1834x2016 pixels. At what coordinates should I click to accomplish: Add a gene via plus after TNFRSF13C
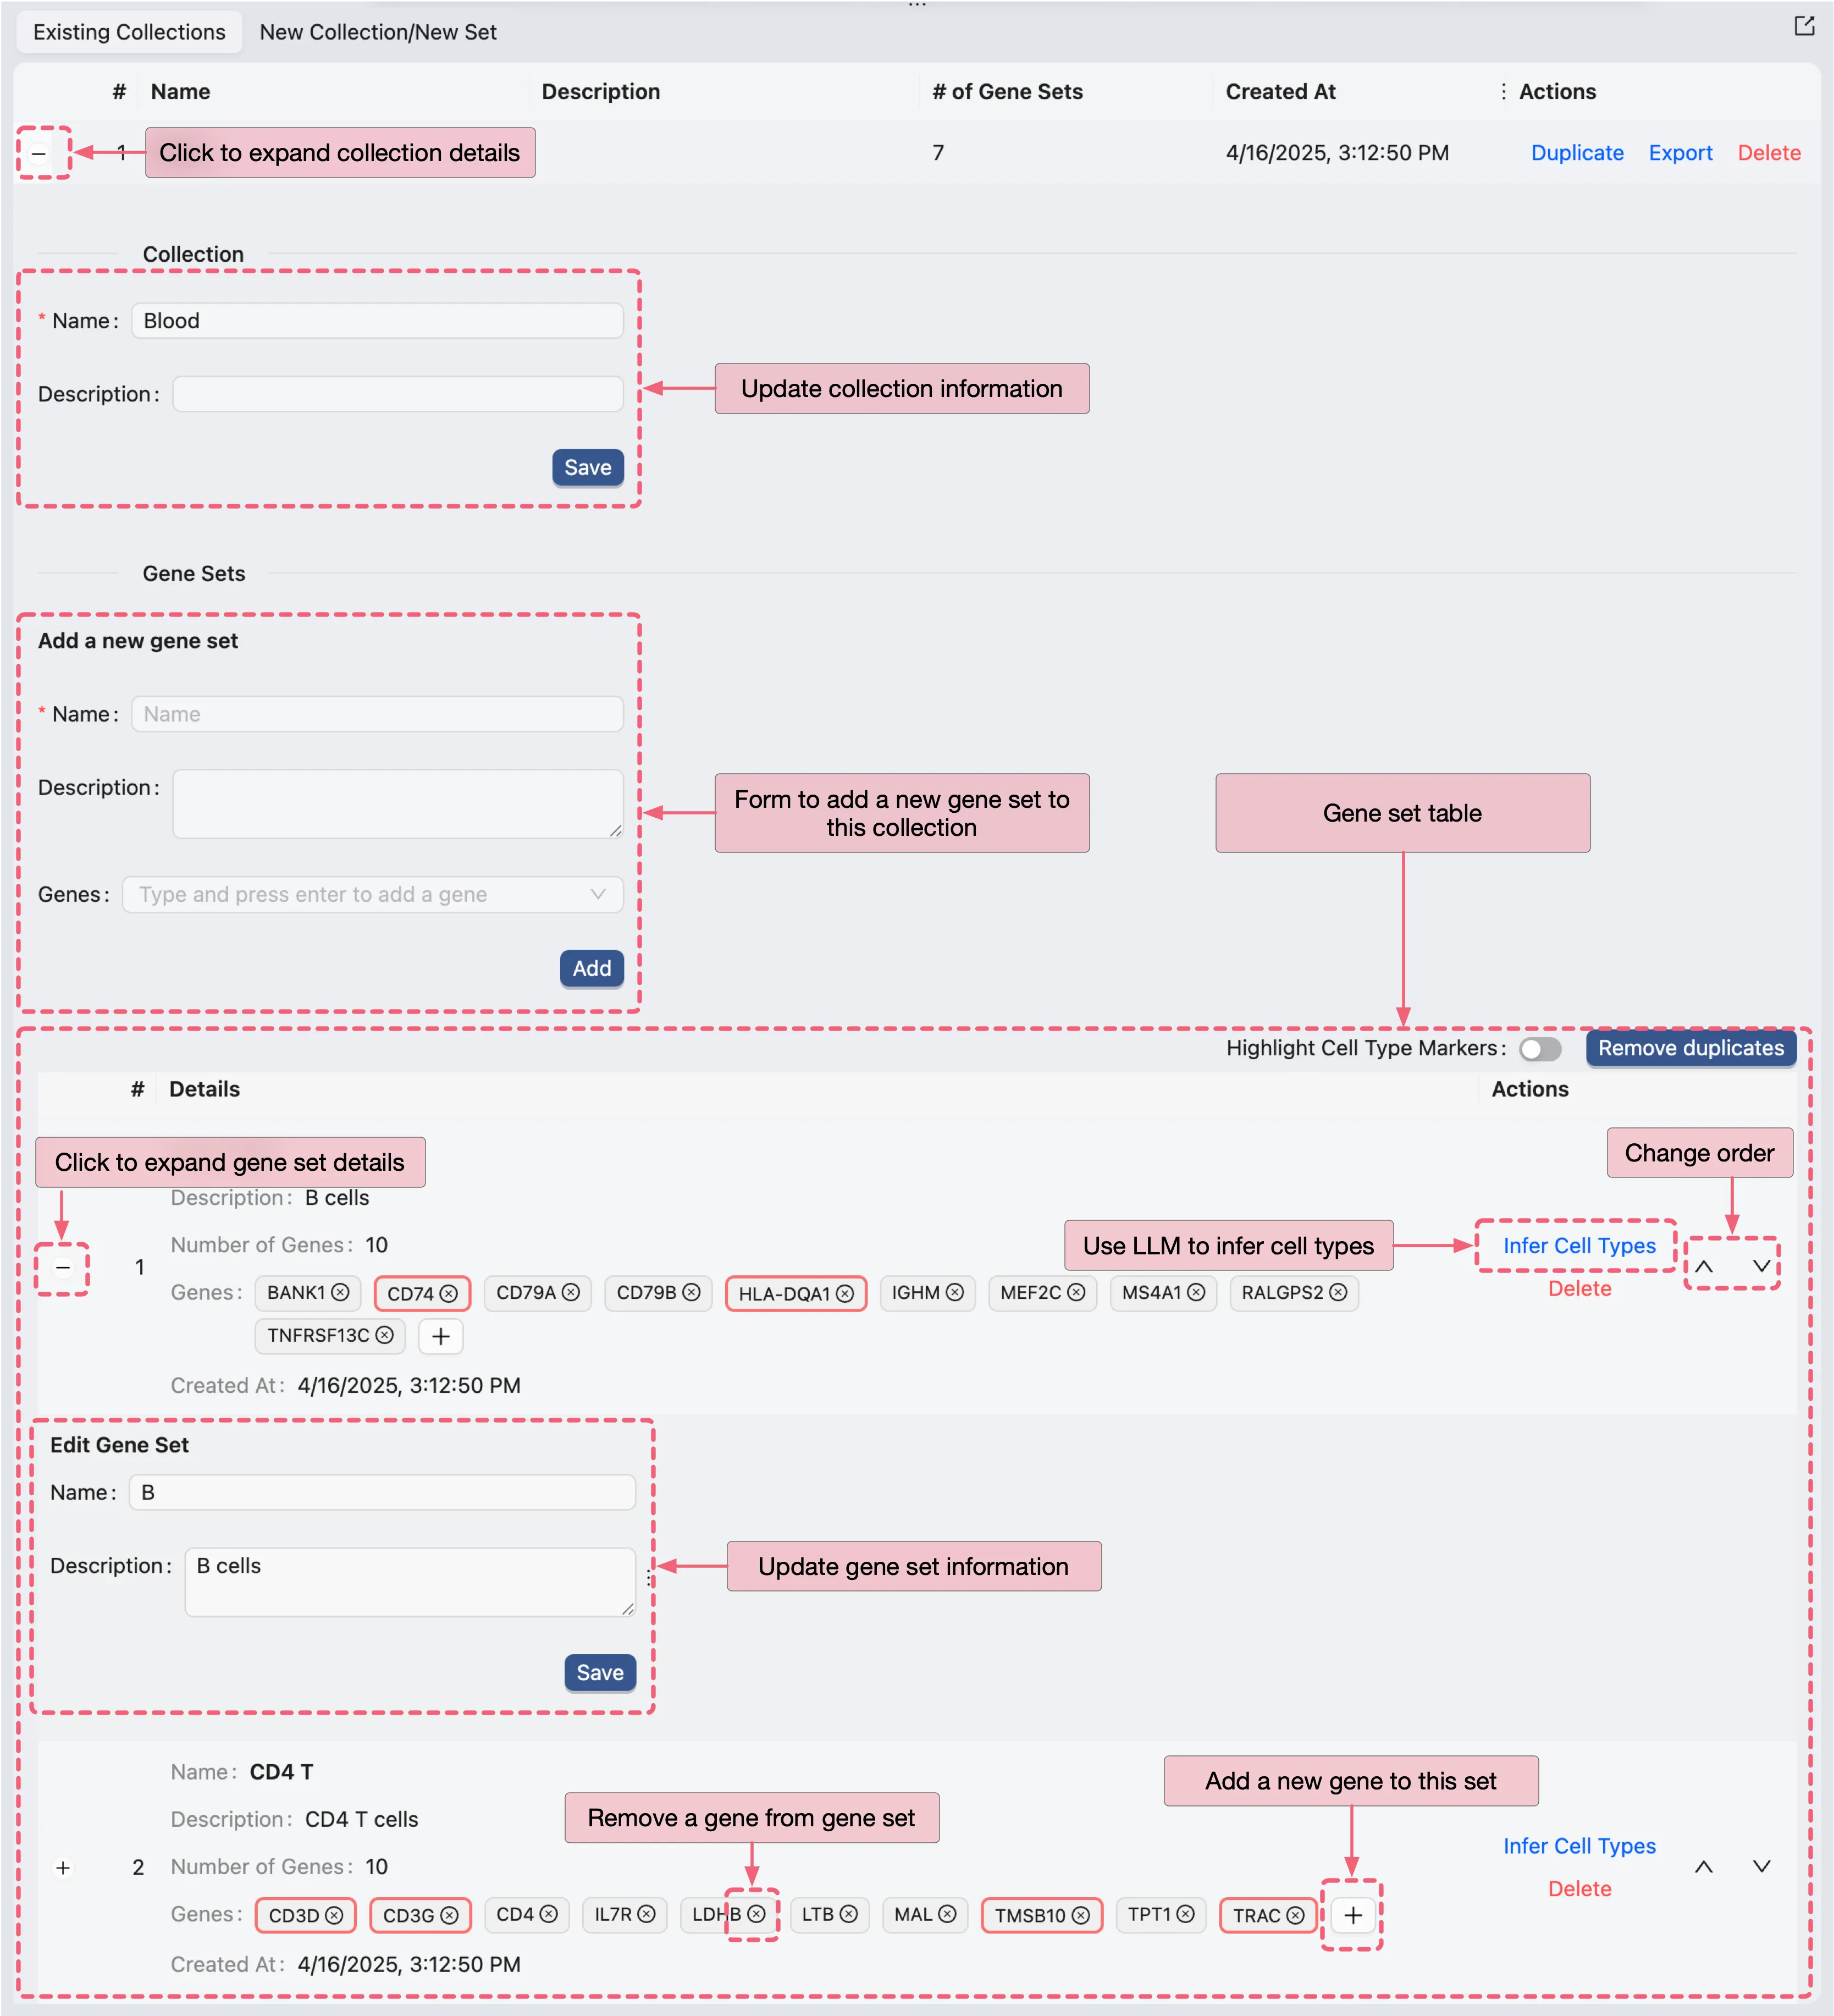click(x=441, y=1336)
